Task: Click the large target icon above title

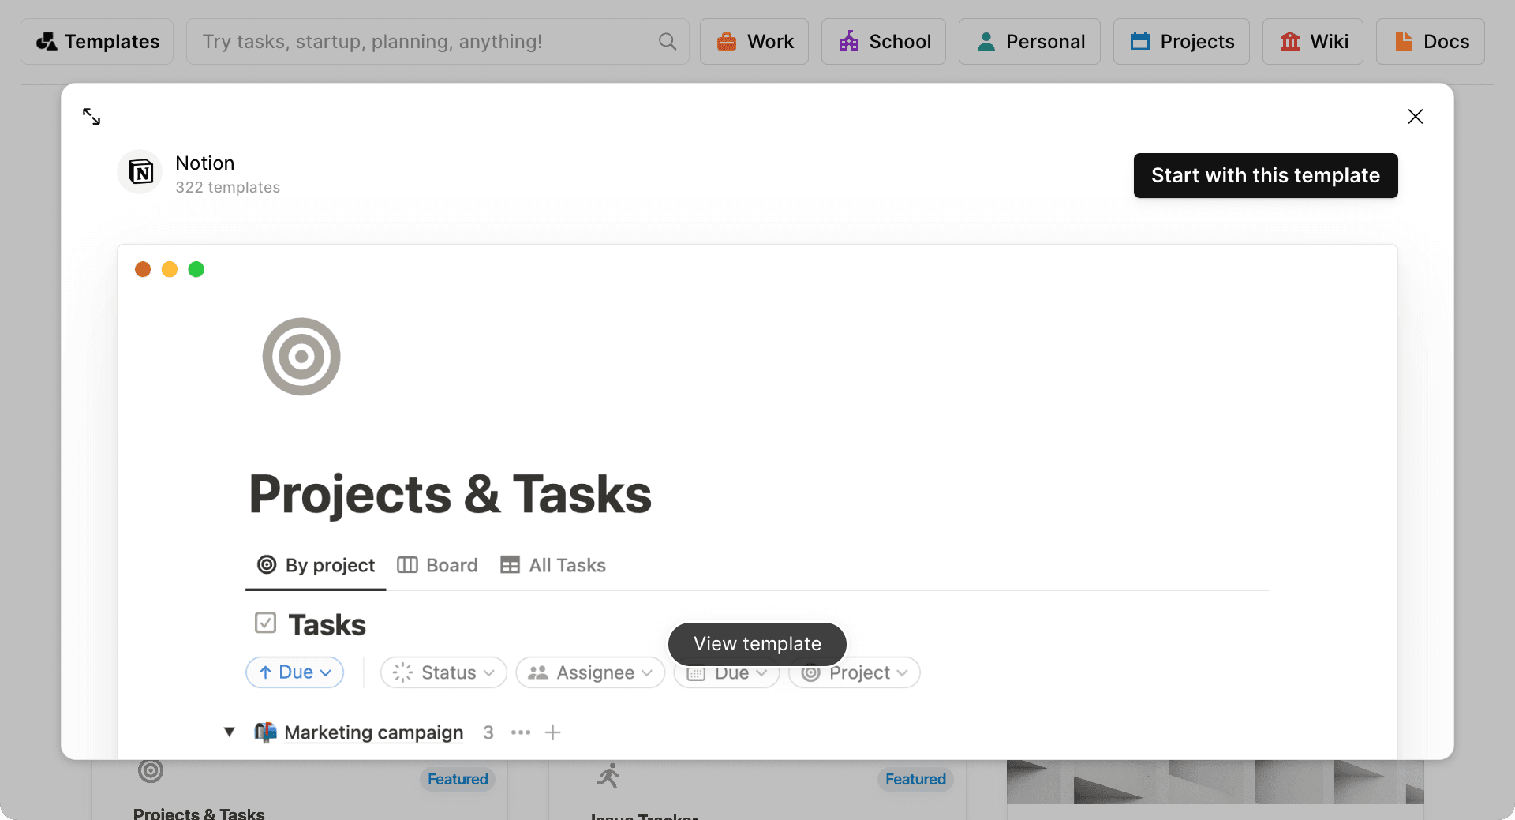Action: [x=301, y=357]
